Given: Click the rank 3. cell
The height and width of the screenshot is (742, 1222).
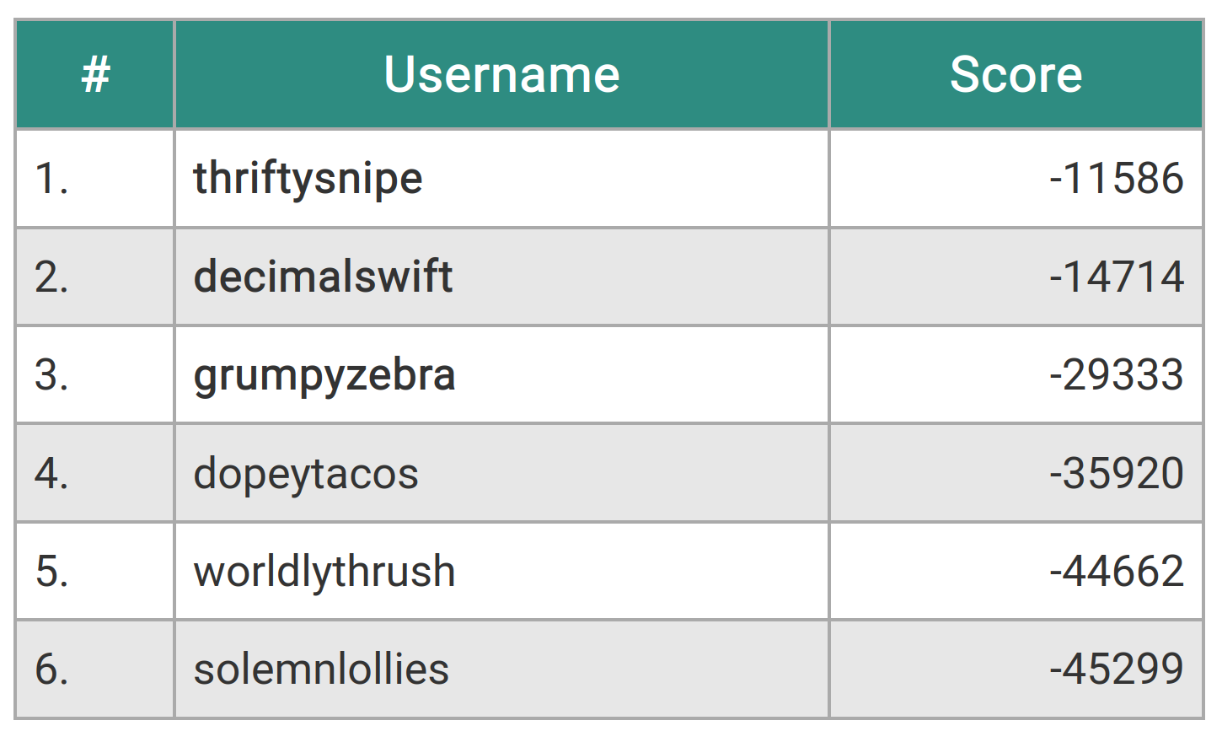Looking at the screenshot, I should 51,375.
